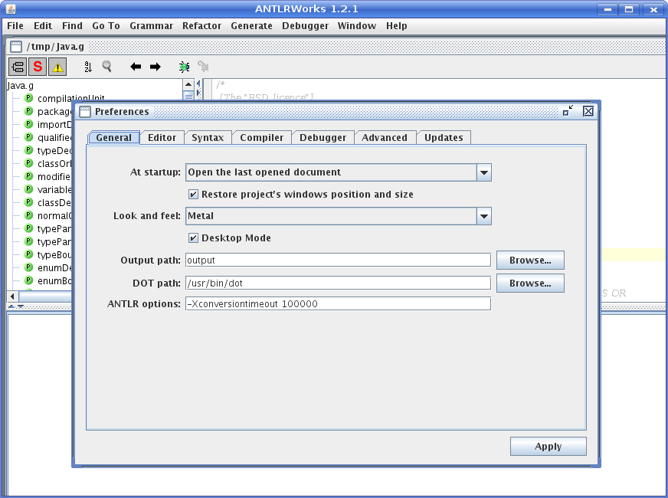
Task: Switch to the Compiler preferences tab
Action: point(261,138)
